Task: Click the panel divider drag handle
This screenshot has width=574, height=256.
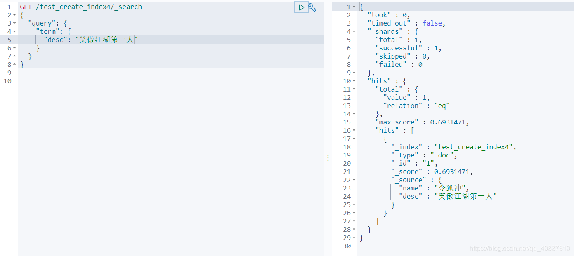Action: (x=328, y=158)
